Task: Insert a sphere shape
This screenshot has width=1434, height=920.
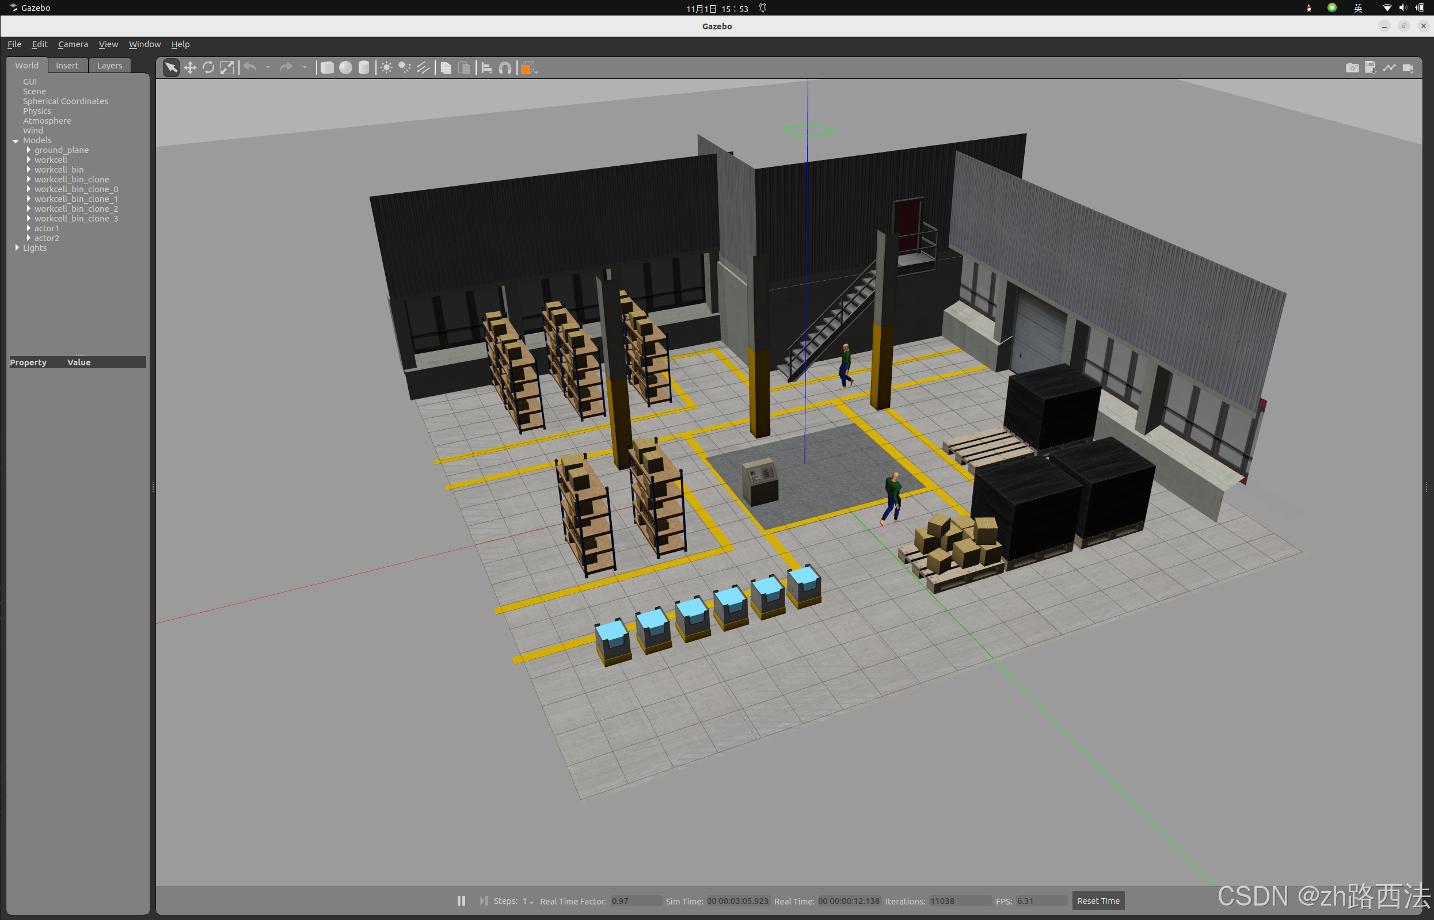Action: coord(345,67)
